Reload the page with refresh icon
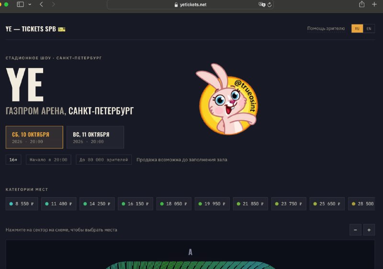The image size is (383, 269). pyautogui.click(x=270, y=5)
